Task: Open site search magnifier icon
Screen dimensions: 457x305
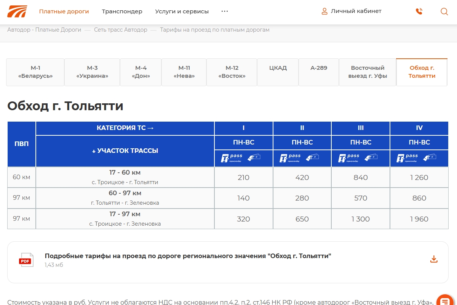Action: tap(444, 11)
